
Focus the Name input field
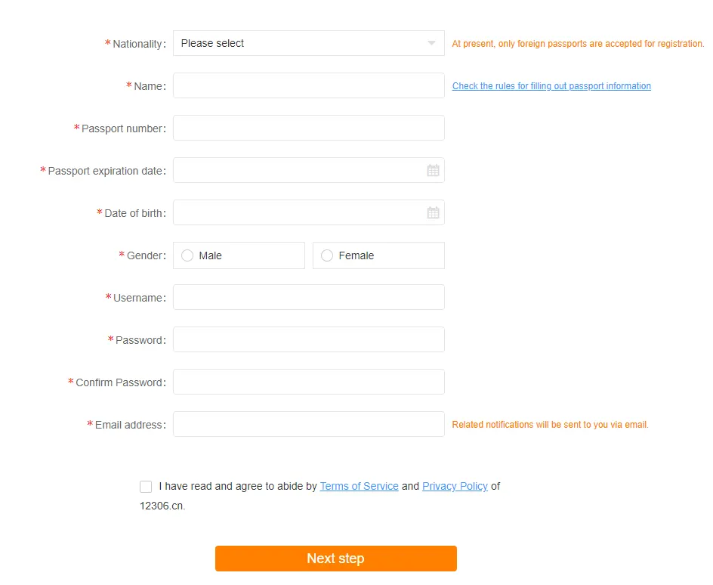click(x=308, y=85)
